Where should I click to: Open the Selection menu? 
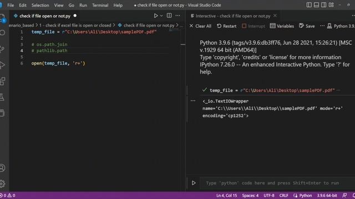coord(40,5)
